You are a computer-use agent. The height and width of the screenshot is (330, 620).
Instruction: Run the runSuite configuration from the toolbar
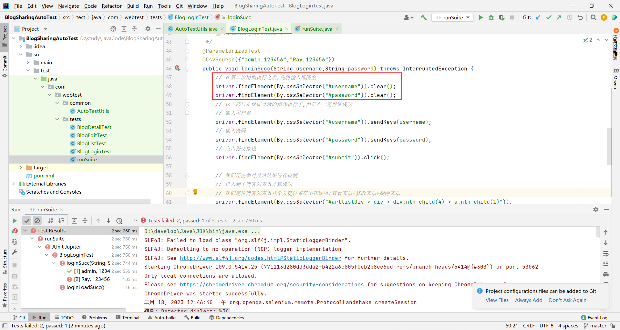(481, 17)
